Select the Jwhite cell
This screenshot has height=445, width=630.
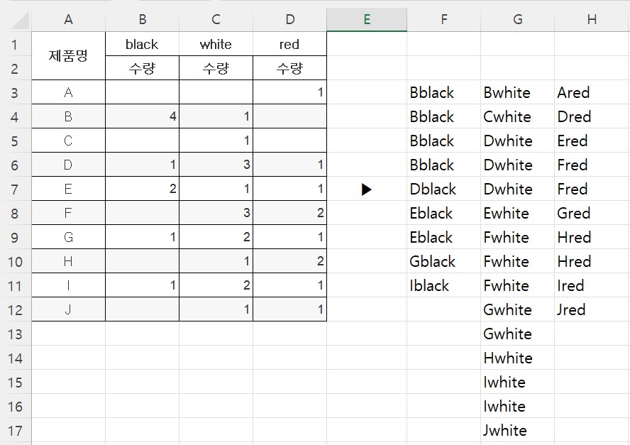point(517,430)
